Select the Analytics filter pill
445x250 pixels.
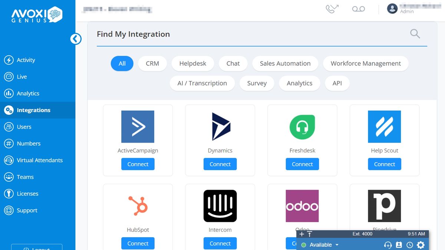300,83
